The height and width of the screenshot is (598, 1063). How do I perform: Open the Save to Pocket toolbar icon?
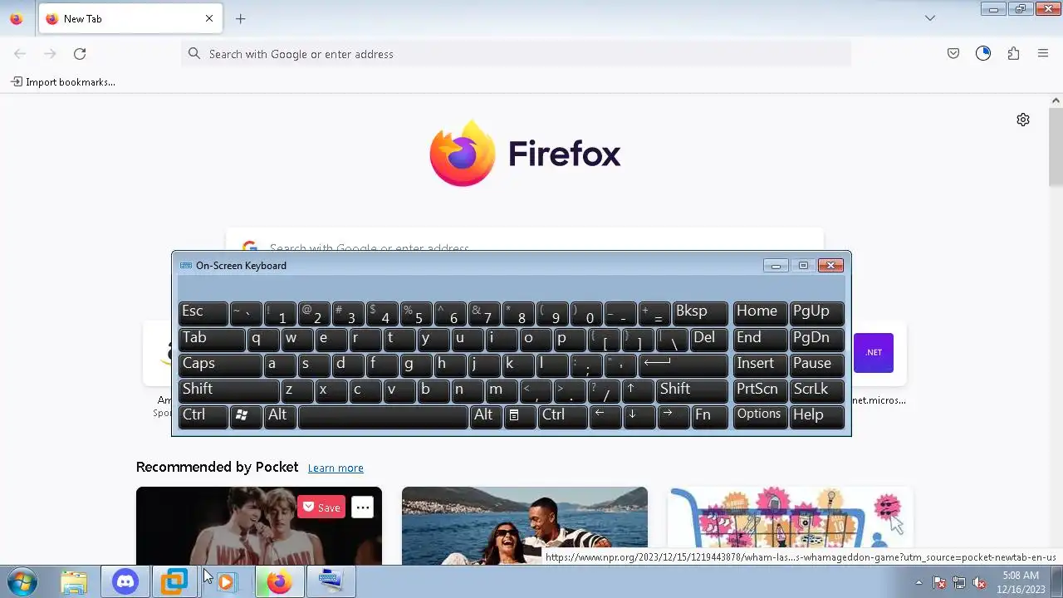[x=953, y=54]
